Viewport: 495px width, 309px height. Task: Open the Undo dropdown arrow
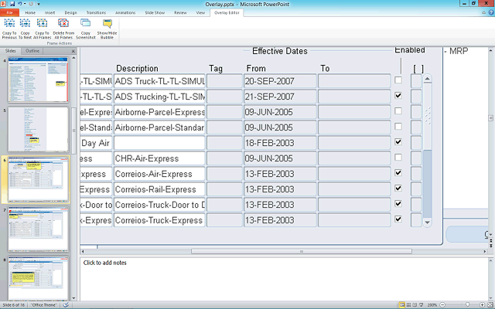(x=26, y=4)
